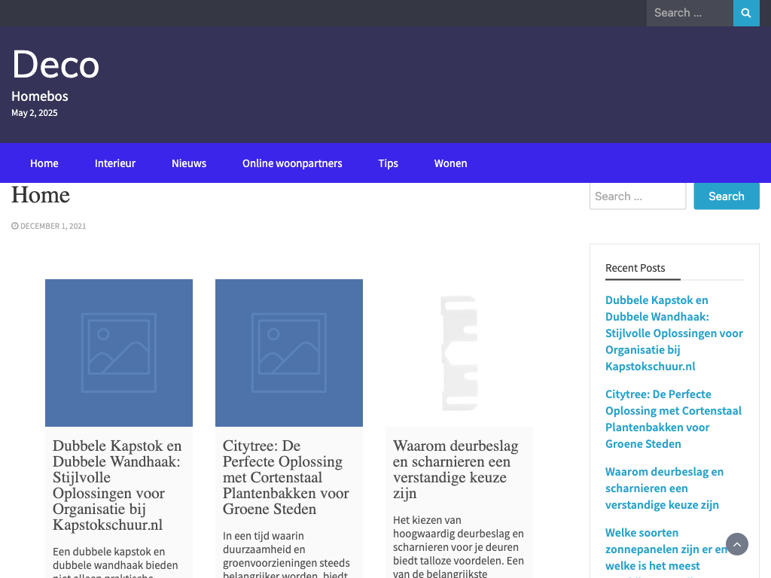Image resolution: width=771 pixels, height=578 pixels.
Task: Select Nieuws in the navigation bar
Action: click(189, 163)
